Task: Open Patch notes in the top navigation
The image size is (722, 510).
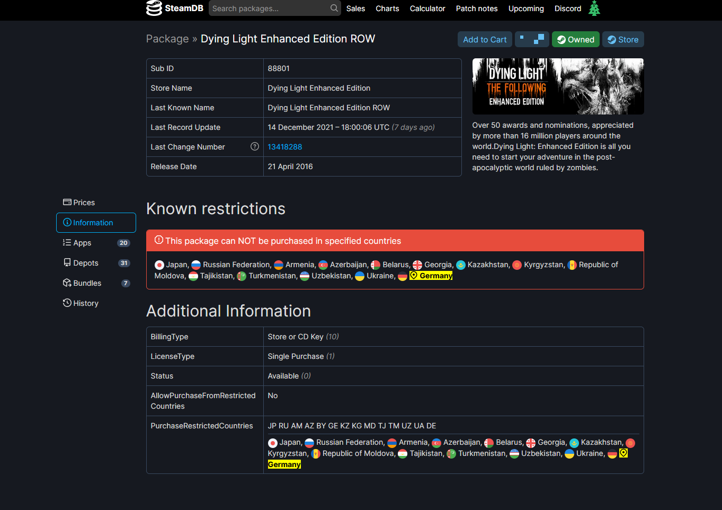Action: (x=477, y=8)
